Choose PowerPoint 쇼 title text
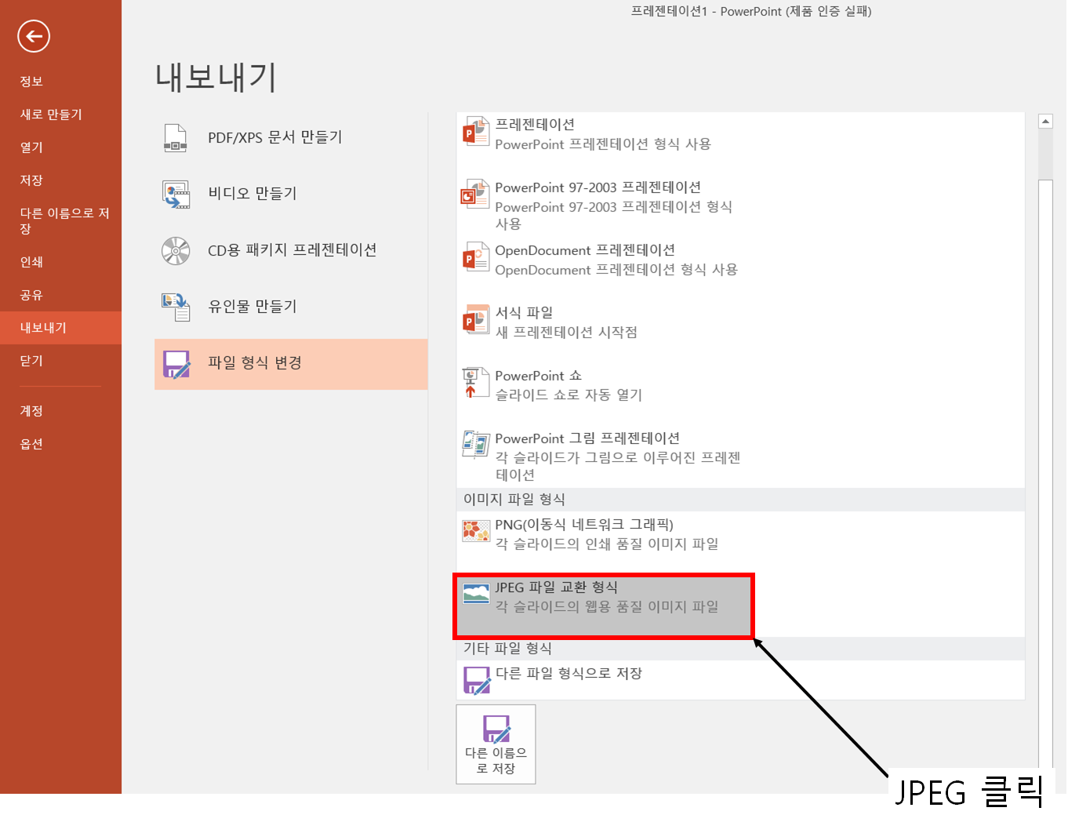The width and height of the screenshot is (1068, 833). tap(539, 376)
